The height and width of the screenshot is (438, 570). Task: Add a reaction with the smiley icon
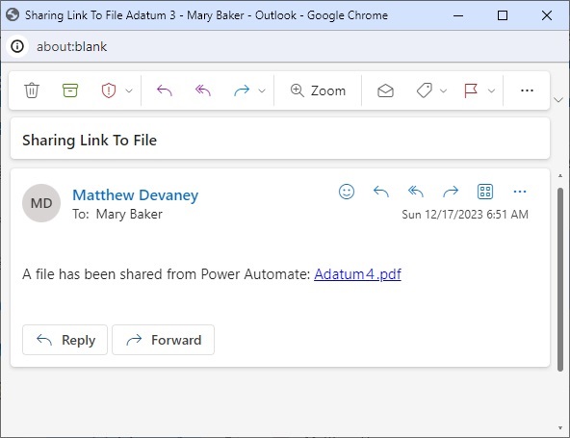coord(347,192)
